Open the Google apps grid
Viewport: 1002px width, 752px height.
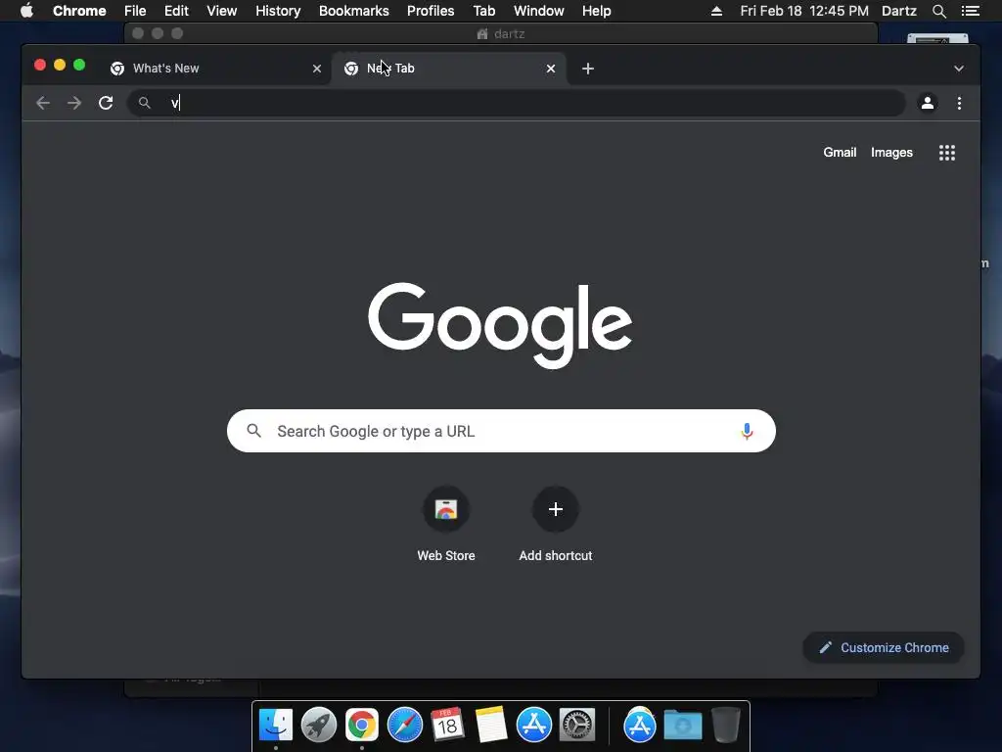pos(947,153)
